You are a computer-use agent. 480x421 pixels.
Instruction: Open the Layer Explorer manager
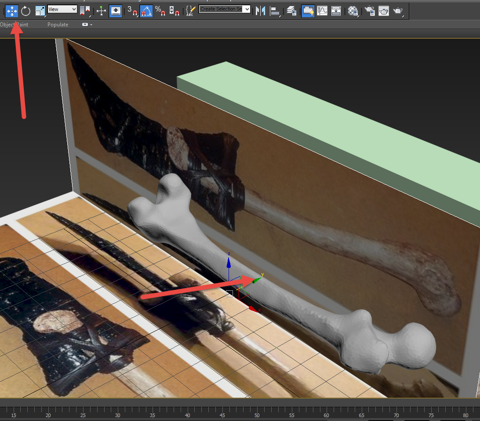coord(291,11)
